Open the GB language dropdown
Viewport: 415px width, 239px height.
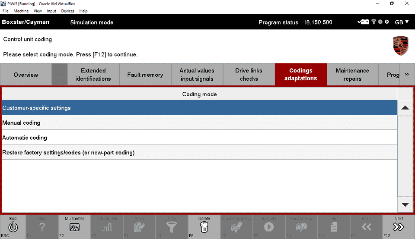402,22
